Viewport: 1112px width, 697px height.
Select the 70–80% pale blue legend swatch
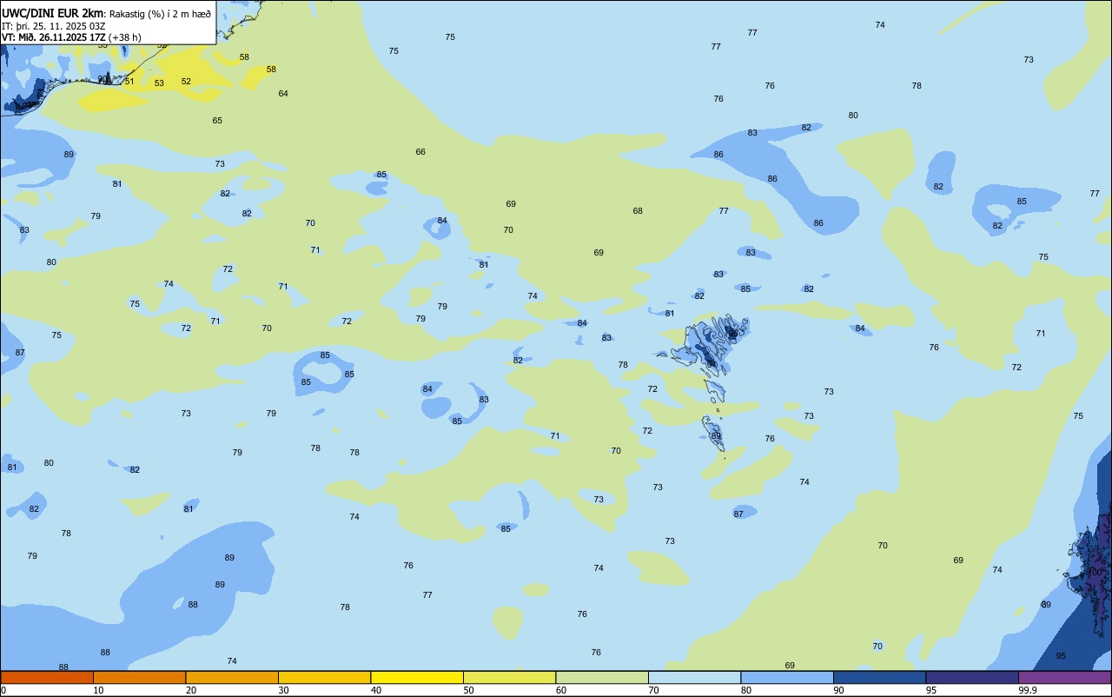click(x=694, y=677)
